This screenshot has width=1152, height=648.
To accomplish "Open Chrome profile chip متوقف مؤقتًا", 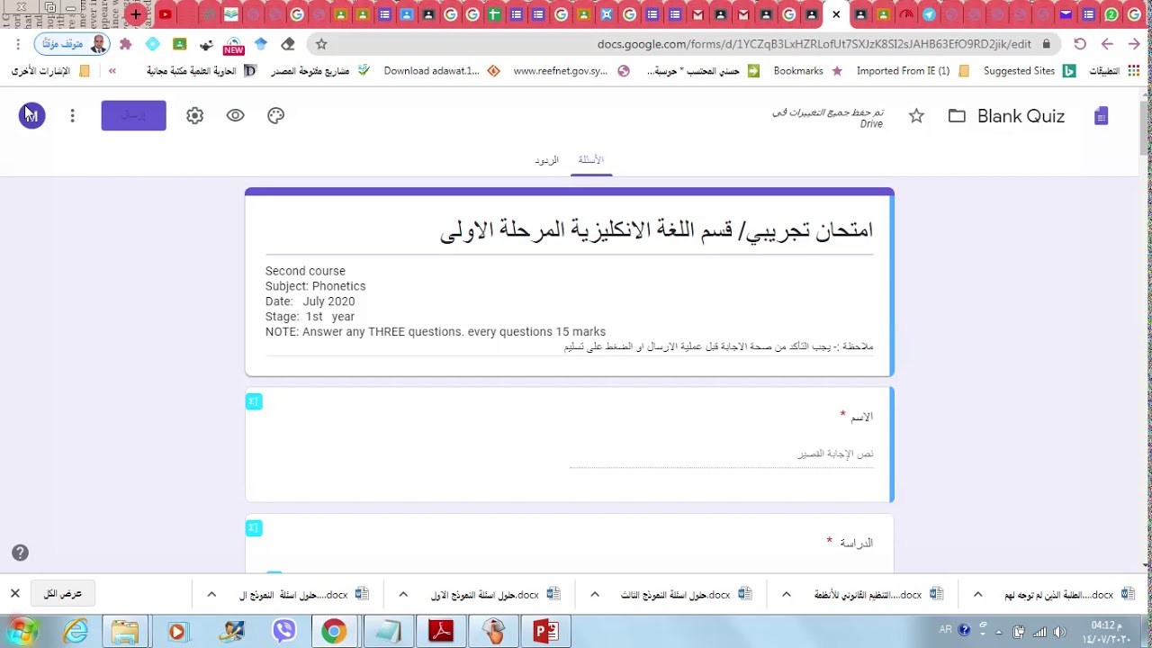I will (73, 44).
